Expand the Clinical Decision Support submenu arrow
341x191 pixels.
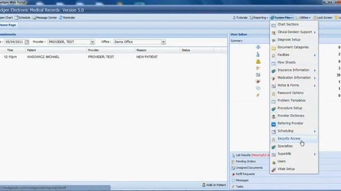(x=315, y=32)
